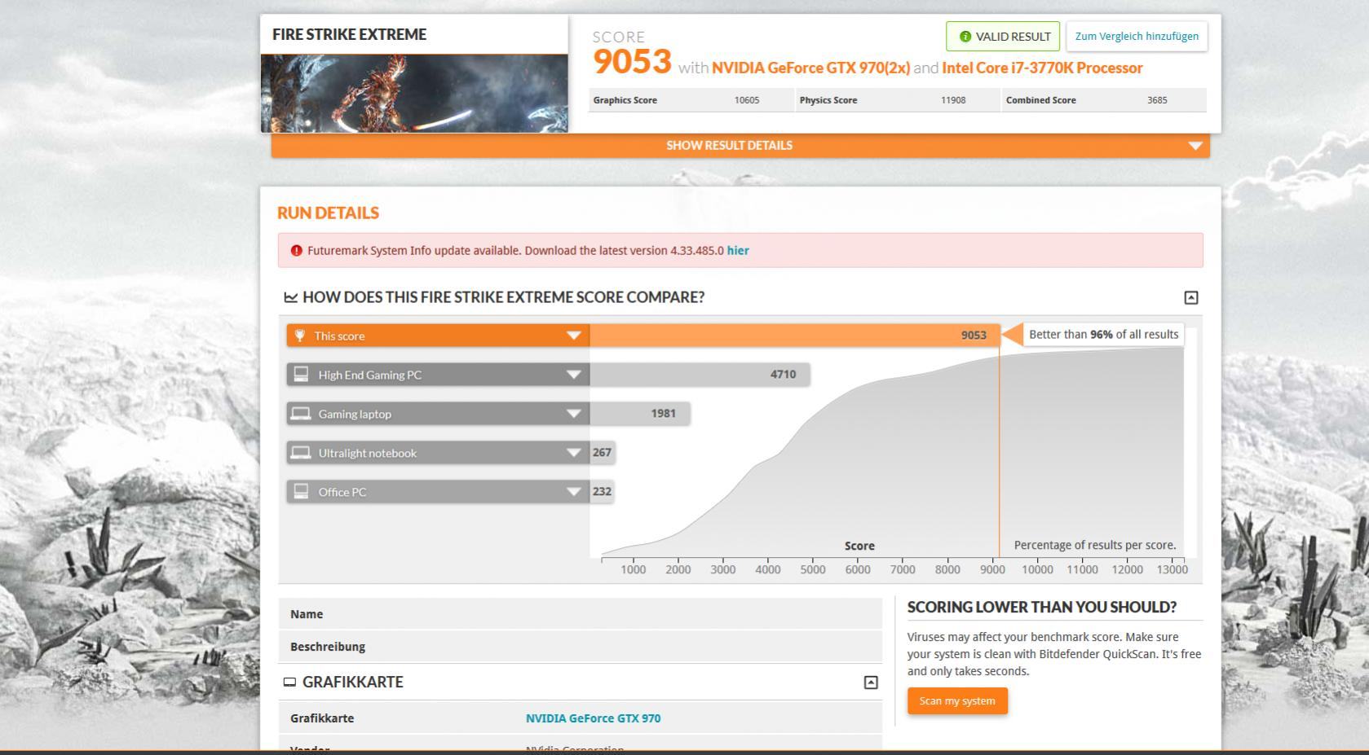The image size is (1369, 755).
Task: Click the Beschreibung row label
Action: tap(328, 647)
